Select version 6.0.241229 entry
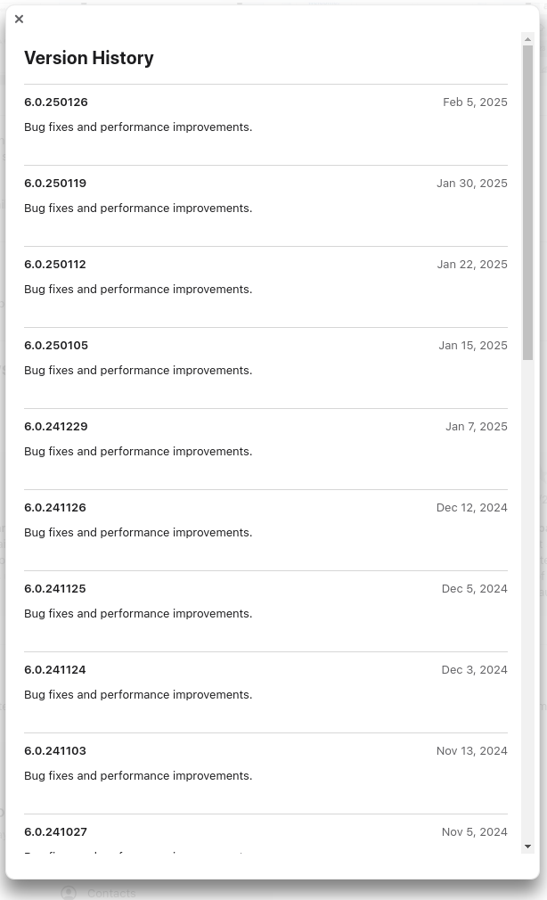Screen dimensions: 547x900 [x=56, y=427]
